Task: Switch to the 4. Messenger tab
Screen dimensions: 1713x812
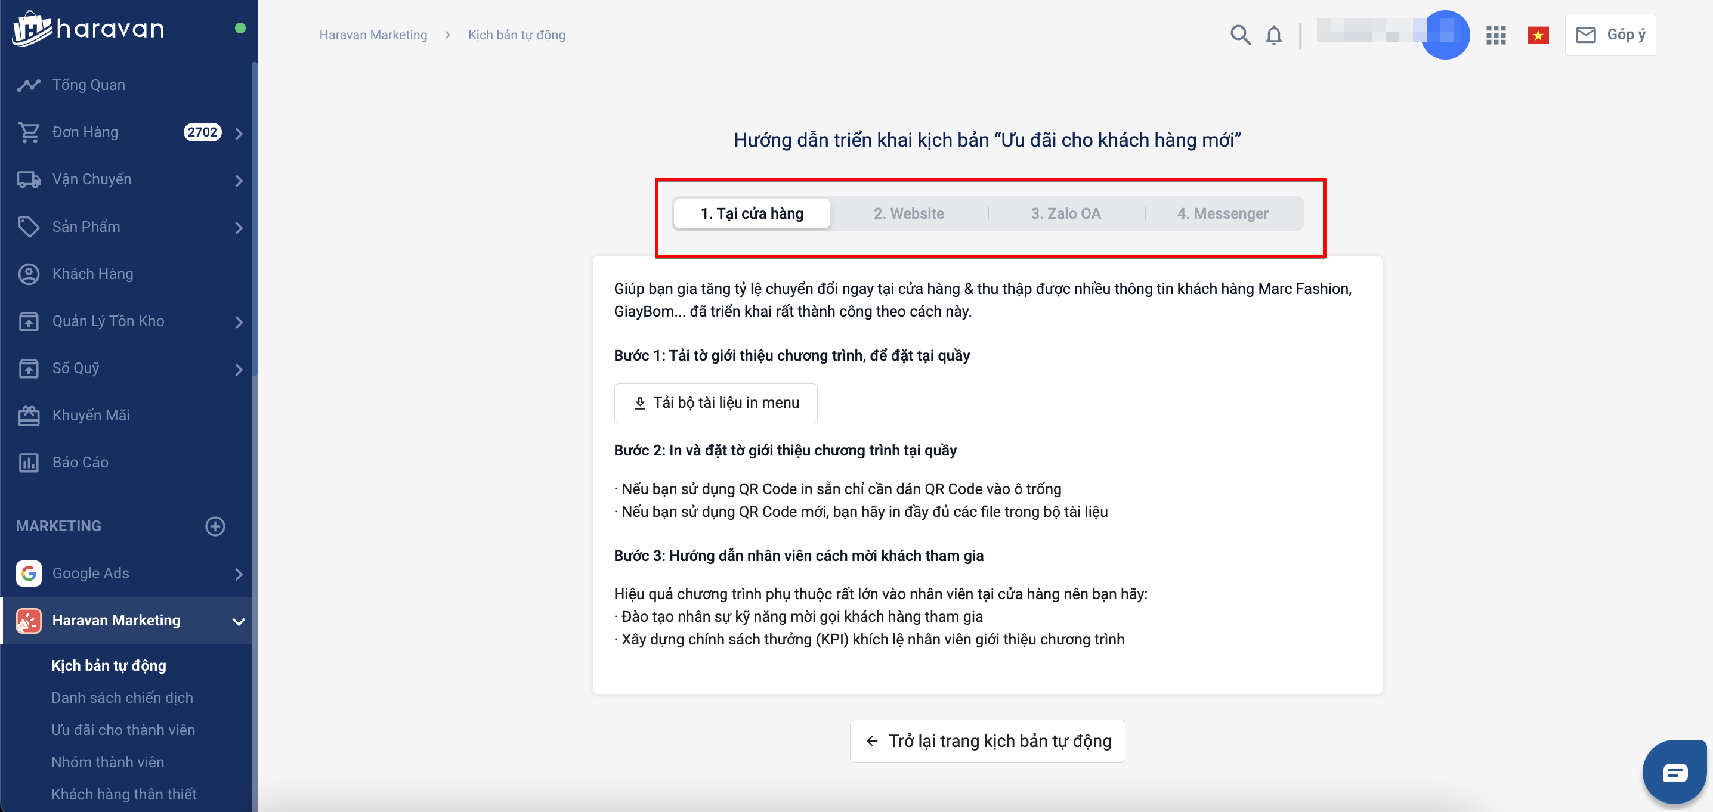Action: pyautogui.click(x=1222, y=213)
